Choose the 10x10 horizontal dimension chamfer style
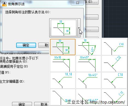Image resolution: width=128 pixels, height=106 pixels. [63, 64]
